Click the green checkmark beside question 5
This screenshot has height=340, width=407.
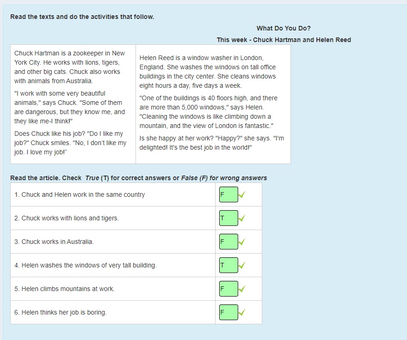coord(242,289)
